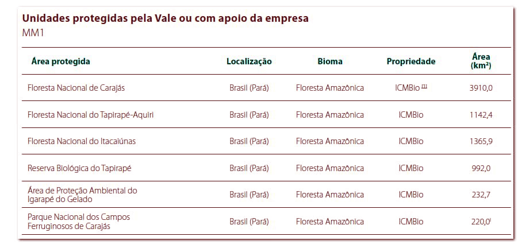This screenshot has width=526, height=252.
Task: Select the 992,0 area value
Action: pyautogui.click(x=481, y=168)
